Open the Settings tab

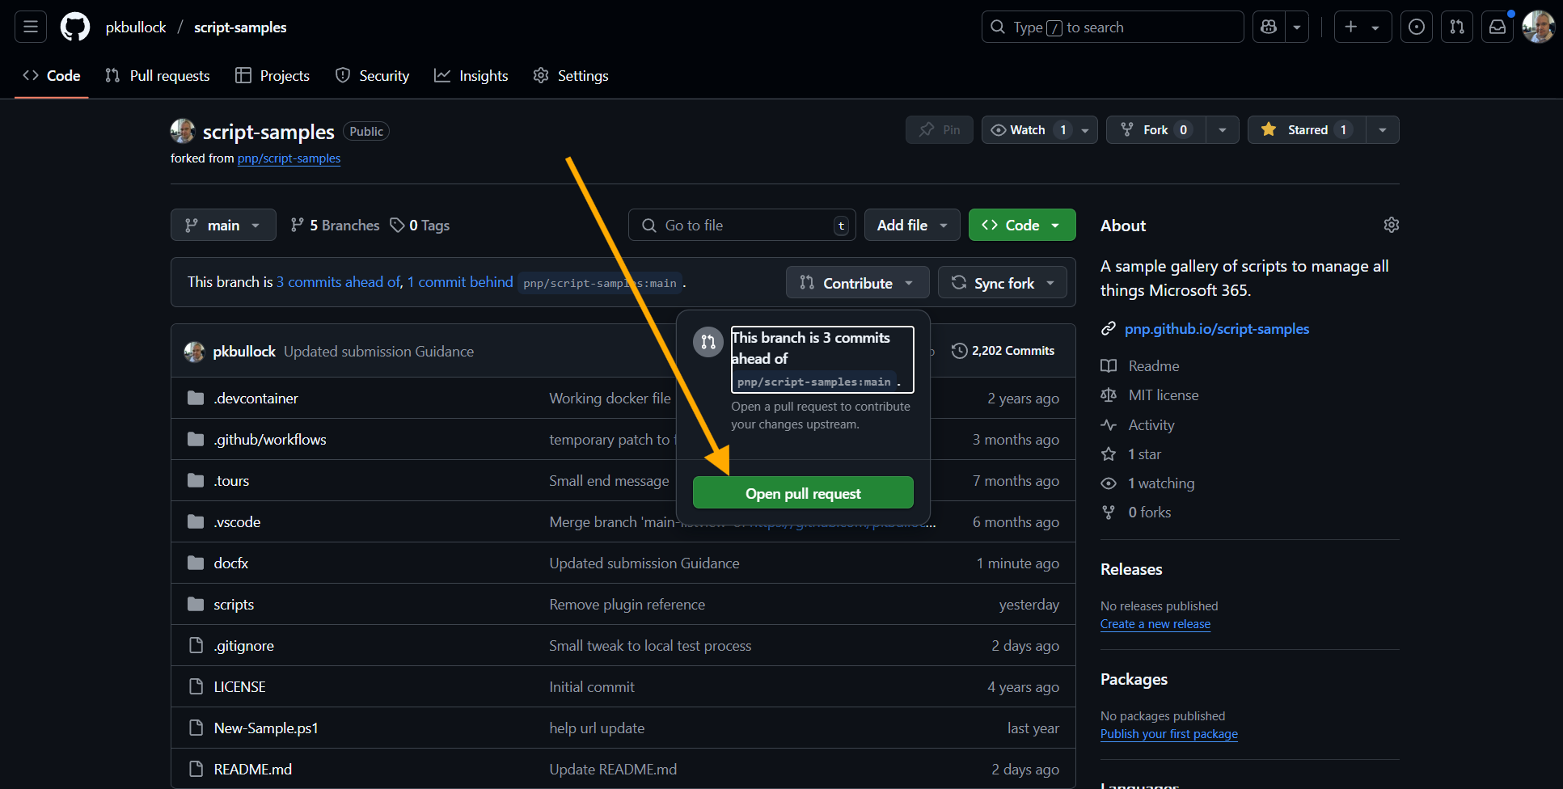click(x=571, y=76)
